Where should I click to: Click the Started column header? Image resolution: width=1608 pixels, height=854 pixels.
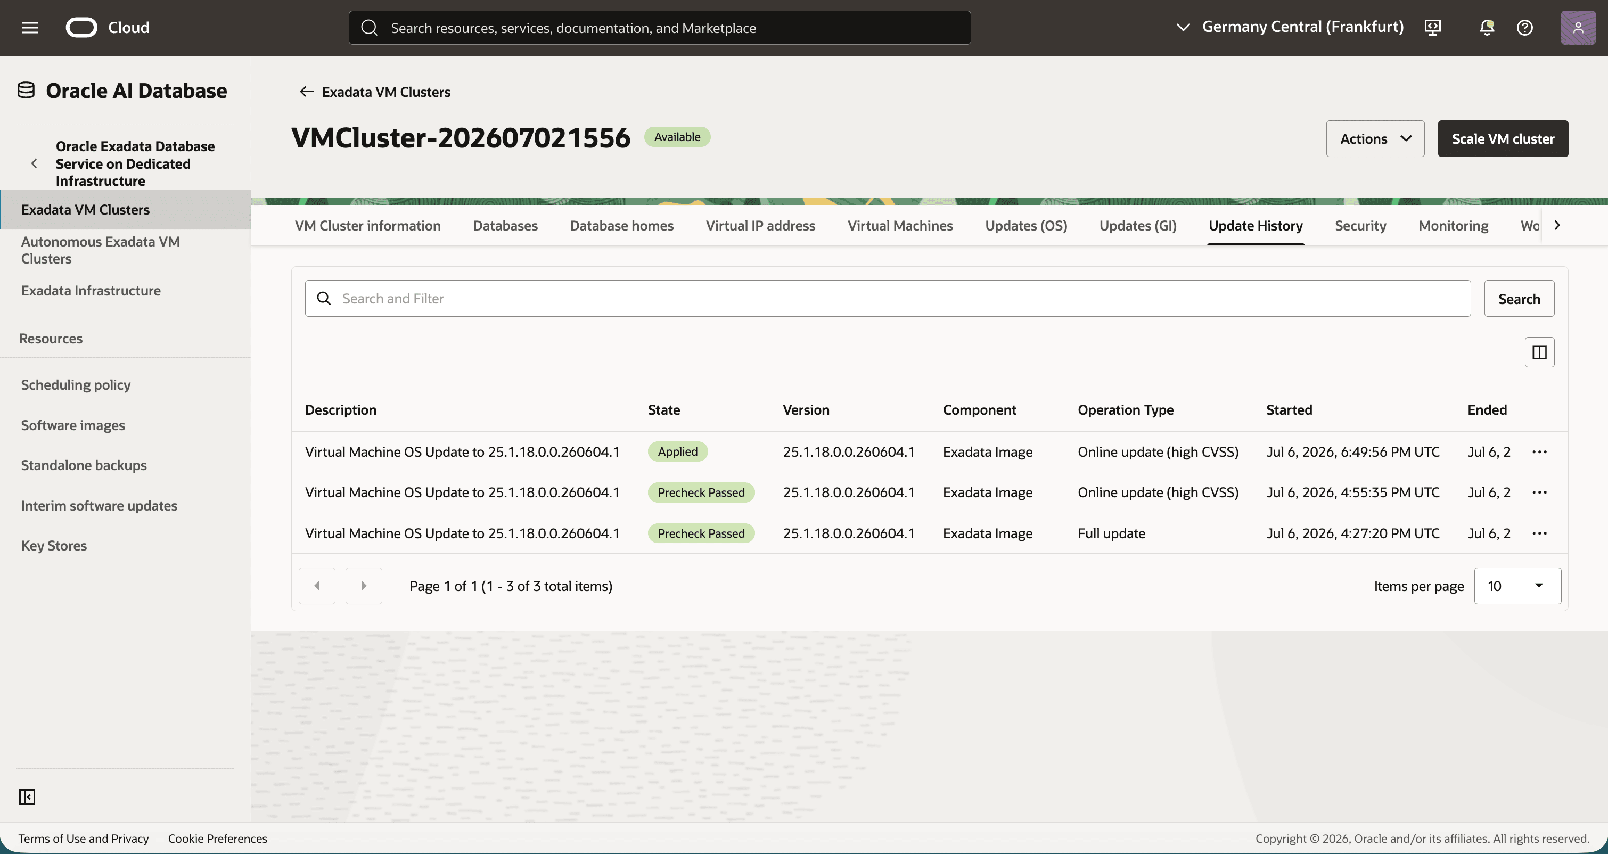click(1289, 409)
